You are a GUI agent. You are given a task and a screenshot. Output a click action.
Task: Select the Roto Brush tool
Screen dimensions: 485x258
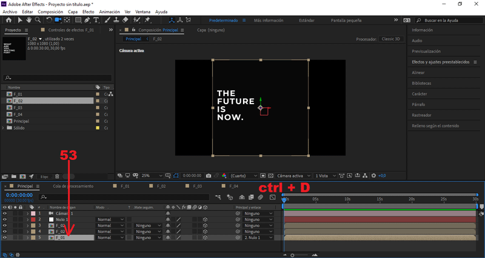[x=136, y=20]
